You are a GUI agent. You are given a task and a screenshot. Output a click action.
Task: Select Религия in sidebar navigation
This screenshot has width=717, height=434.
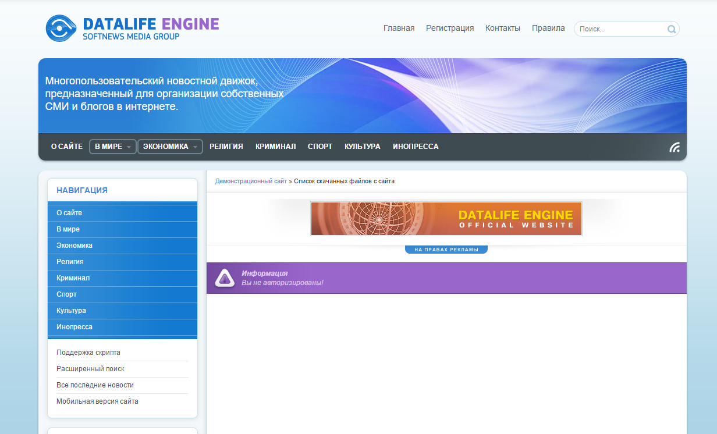122,262
